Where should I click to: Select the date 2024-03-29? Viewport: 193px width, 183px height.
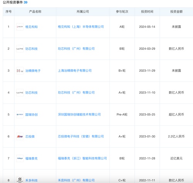147,49
